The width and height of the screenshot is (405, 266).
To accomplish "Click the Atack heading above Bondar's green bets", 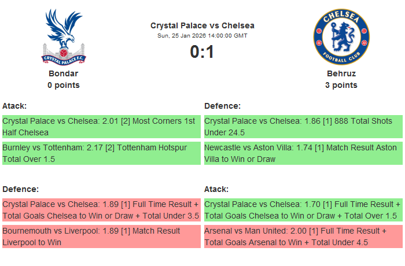I will tap(14, 106).
